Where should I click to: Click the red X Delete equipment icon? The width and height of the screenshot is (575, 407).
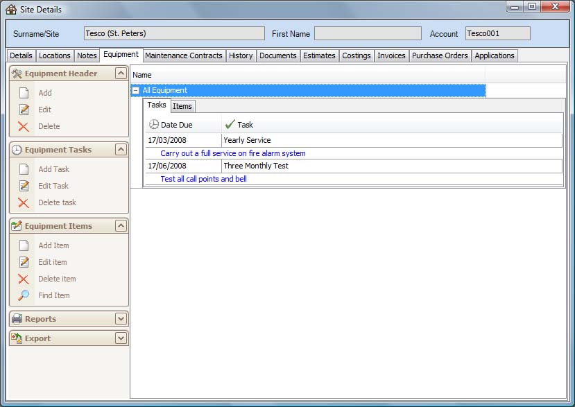(24, 126)
